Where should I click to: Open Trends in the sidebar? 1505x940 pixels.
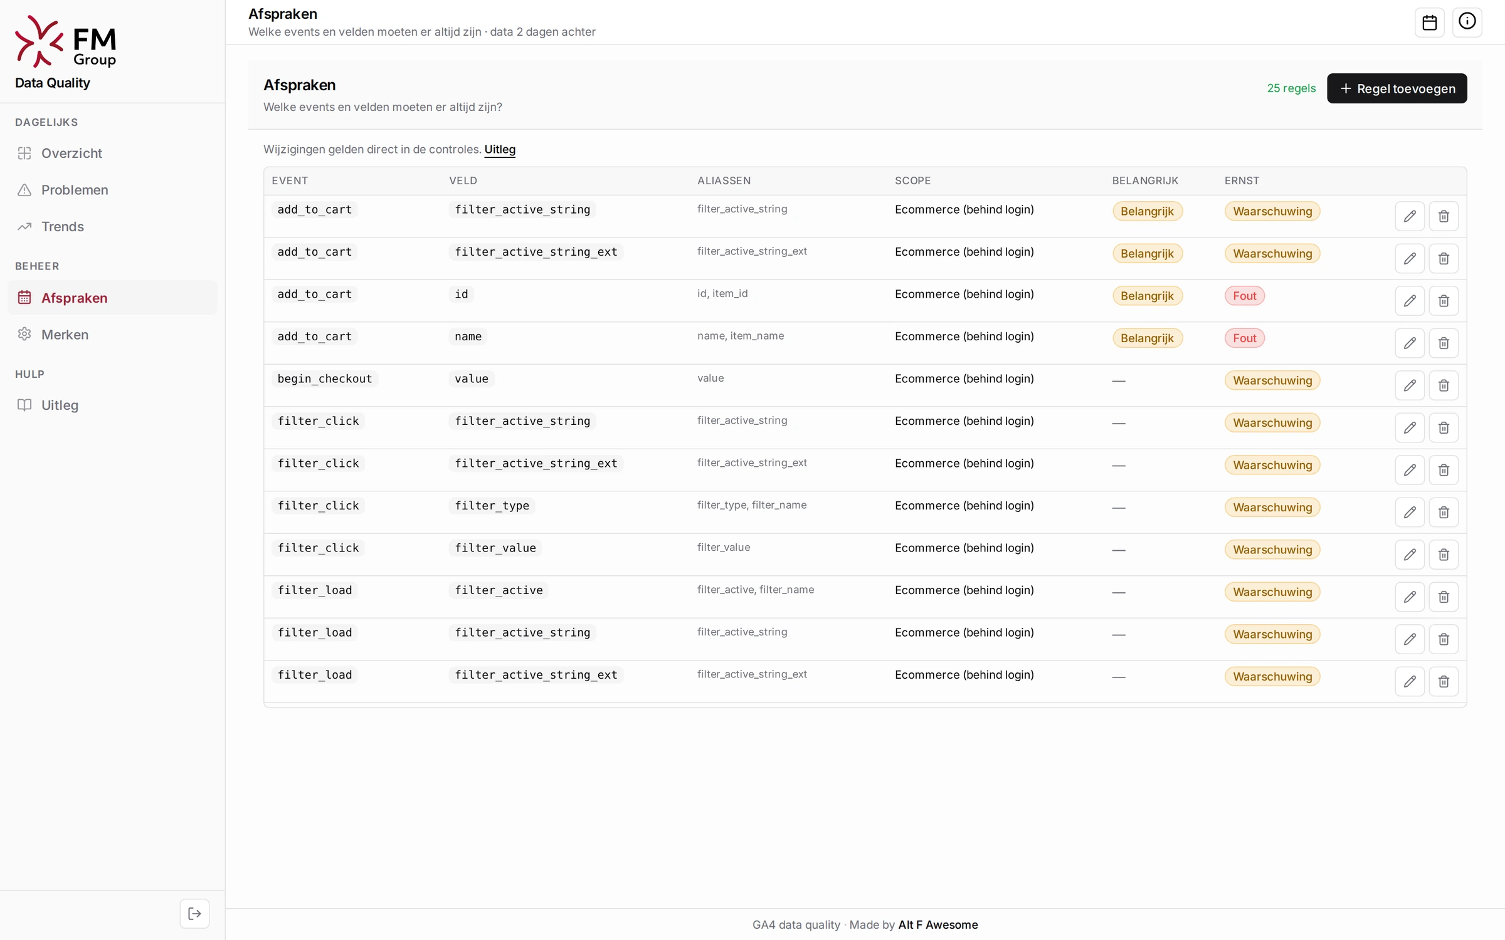coord(112,226)
